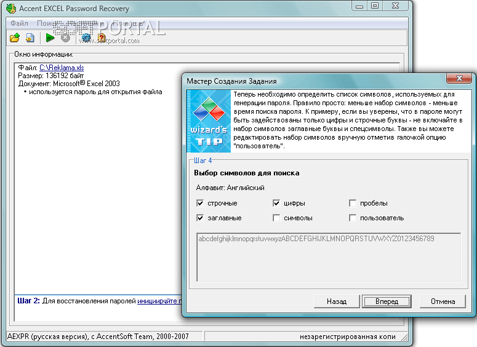Click the window resize grip corner
Image resolution: width=477 pixels, height=347 pixels.
click(404, 337)
